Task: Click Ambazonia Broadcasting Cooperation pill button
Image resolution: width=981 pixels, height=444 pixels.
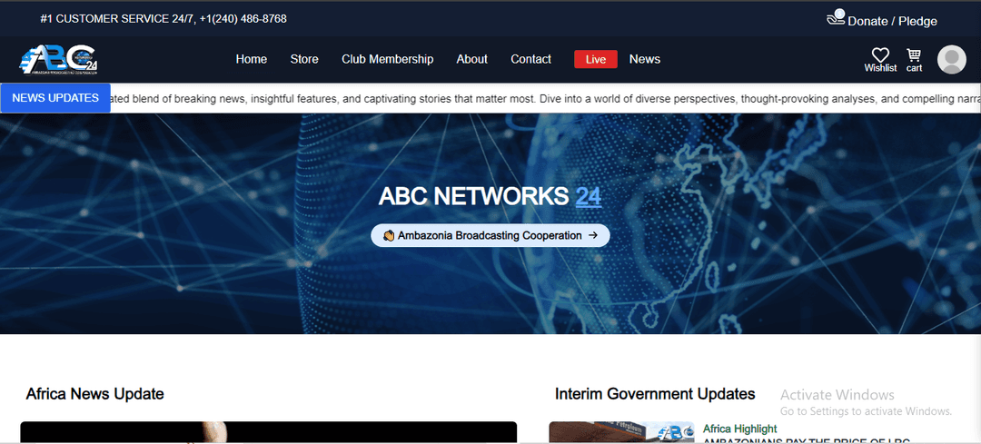Action: [x=490, y=236]
